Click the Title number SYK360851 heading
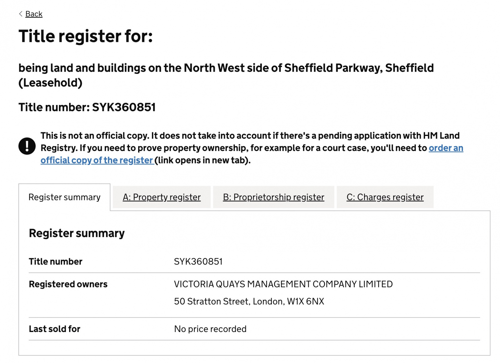Viewport: 500px width, 363px height. [x=87, y=107]
